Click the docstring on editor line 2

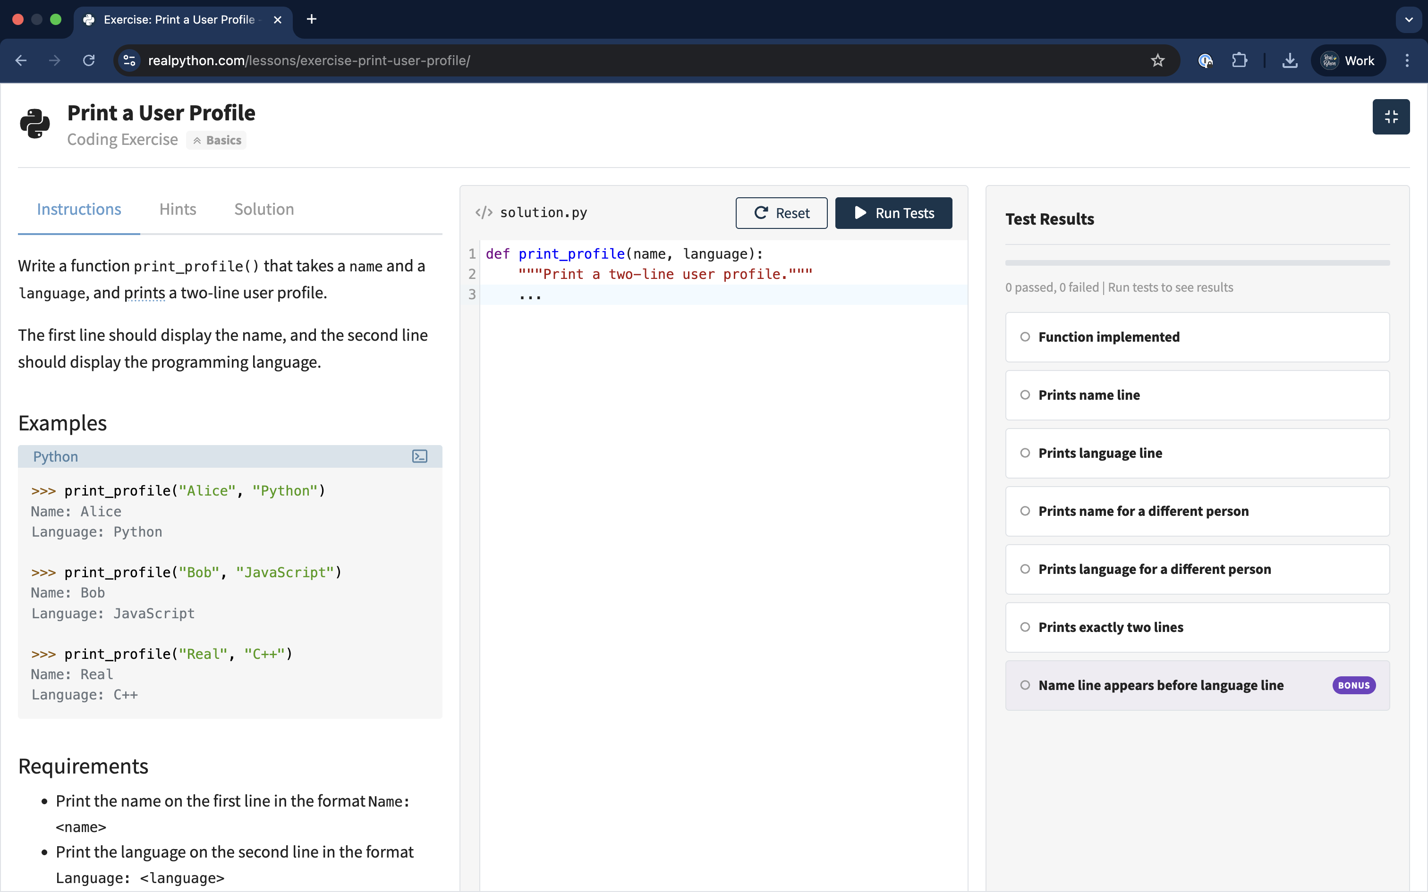point(665,274)
